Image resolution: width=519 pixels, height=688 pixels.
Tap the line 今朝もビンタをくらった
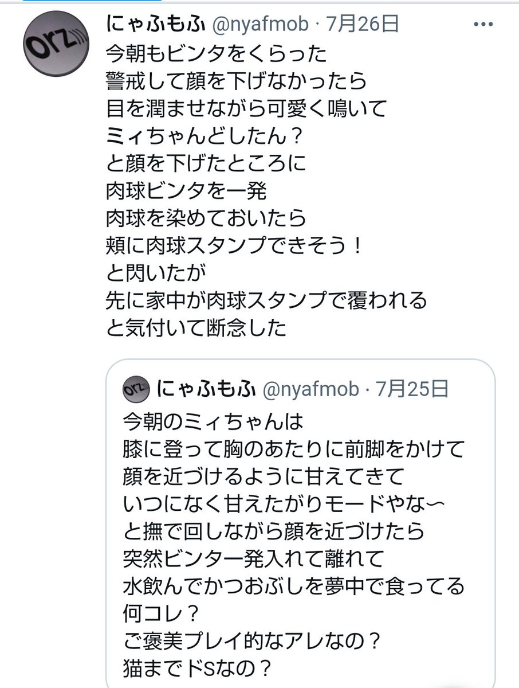point(217,54)
